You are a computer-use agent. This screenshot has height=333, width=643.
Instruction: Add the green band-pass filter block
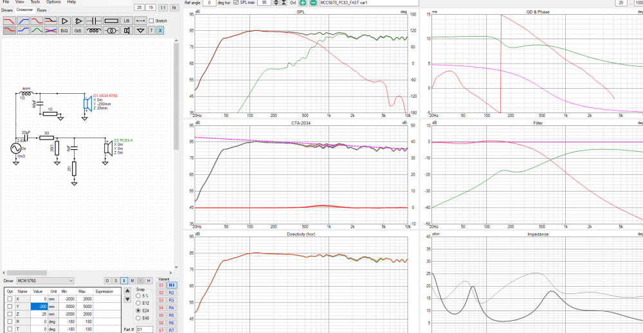(38, 30)
